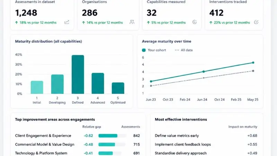This screenshot has width=277, height=156.
Task: Open Define value metrics early intervention
Action: (177, 136)
